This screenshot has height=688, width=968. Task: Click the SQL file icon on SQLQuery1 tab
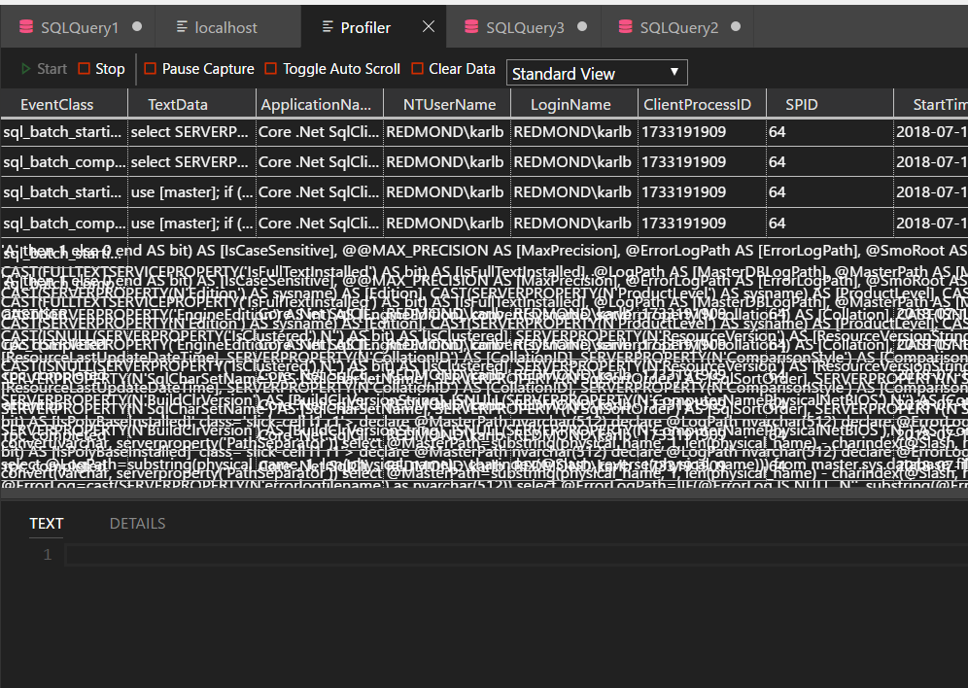[x=25, y=26]
